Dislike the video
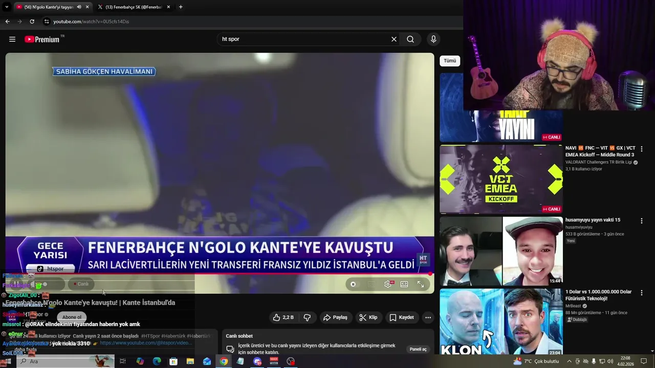The width and height of the screenshot is (655, 368). click(x=307, y=317)
